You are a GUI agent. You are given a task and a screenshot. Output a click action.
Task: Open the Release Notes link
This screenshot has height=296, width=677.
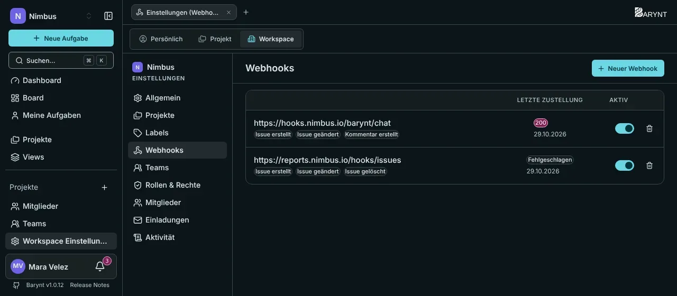coord(89,285)
